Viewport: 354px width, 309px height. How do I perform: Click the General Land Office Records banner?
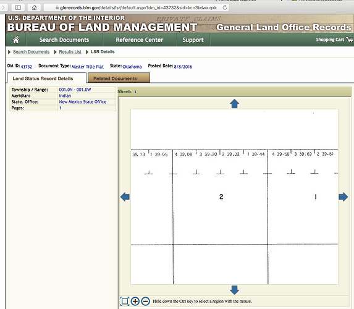284,27
